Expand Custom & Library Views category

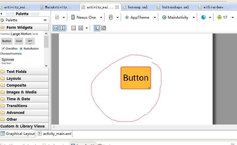pos(24,126)
